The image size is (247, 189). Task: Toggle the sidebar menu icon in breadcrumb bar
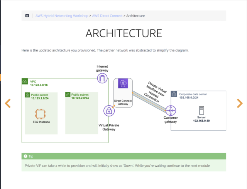tap(27, 16)
